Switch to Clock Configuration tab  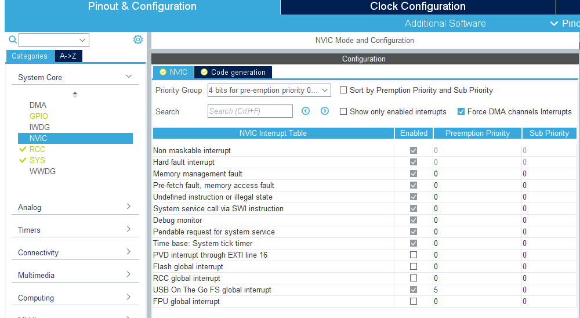pyautogui.click(x=418, y=6)
